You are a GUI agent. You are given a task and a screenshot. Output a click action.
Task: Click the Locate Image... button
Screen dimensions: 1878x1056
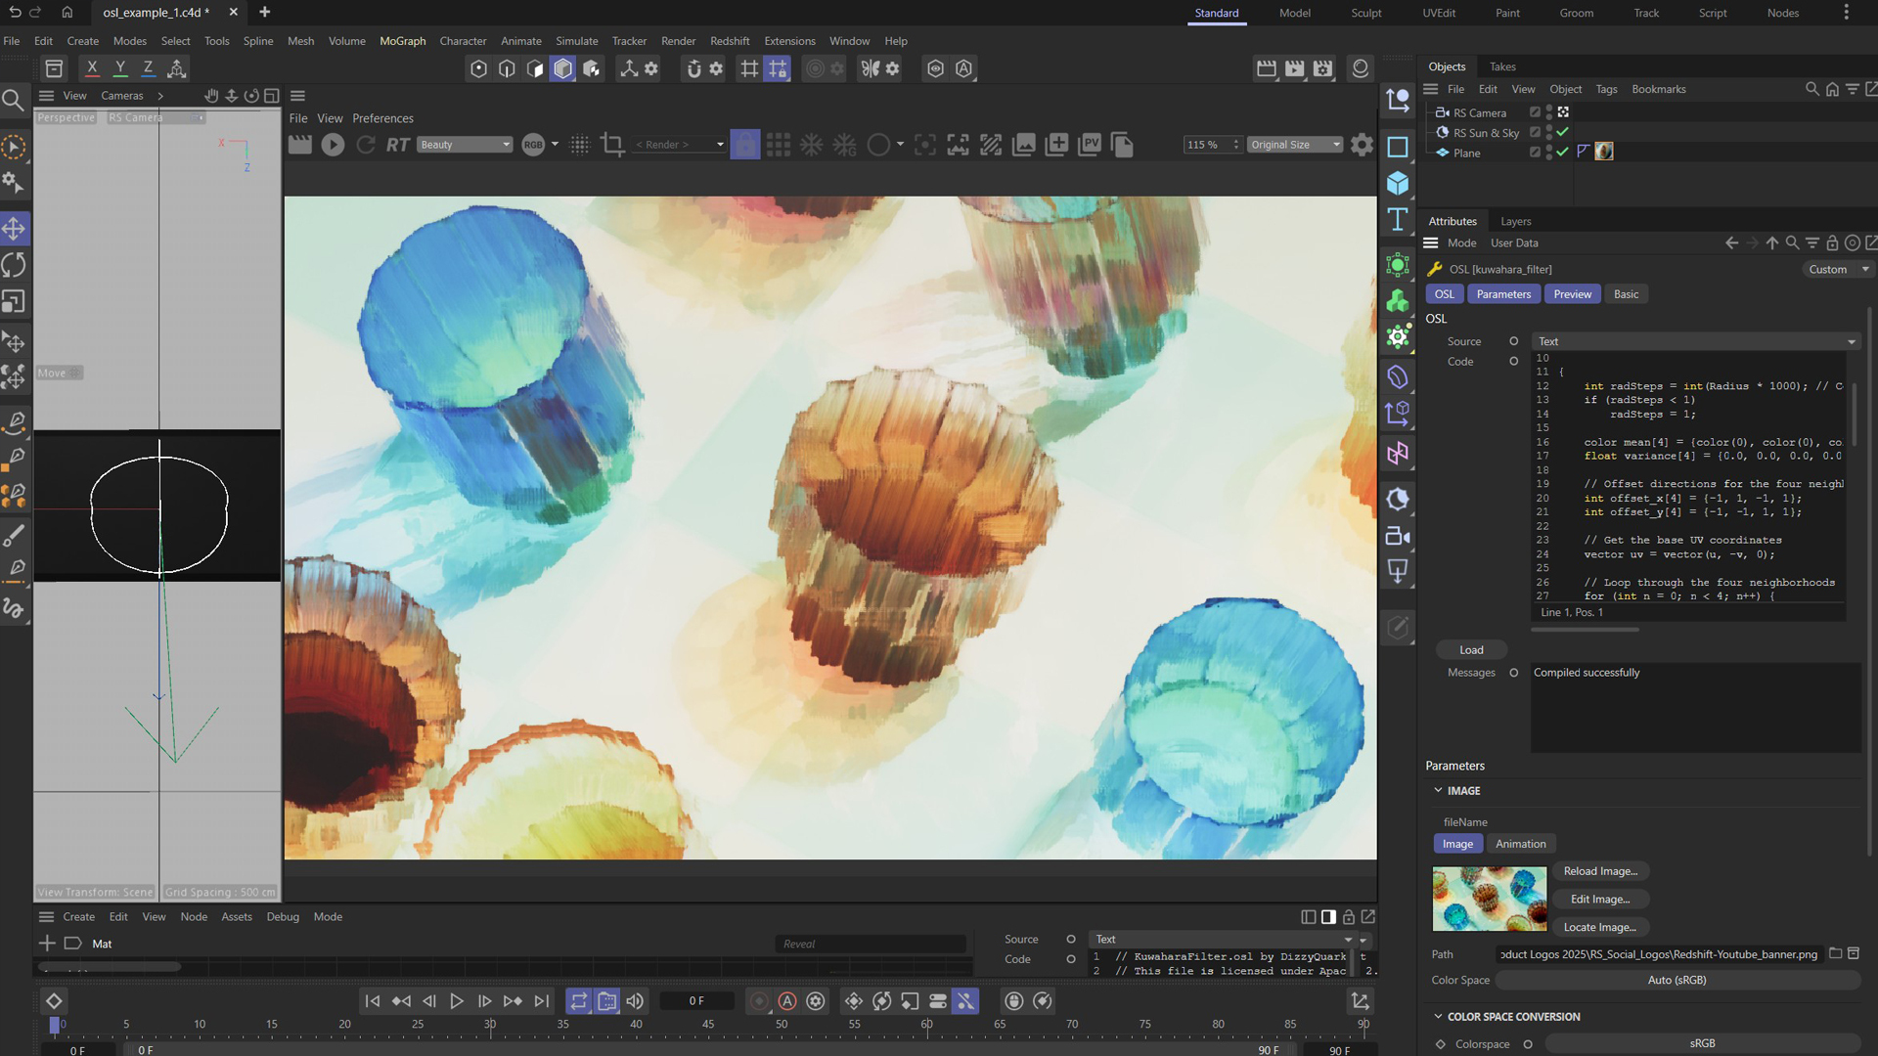[1599, 927]
